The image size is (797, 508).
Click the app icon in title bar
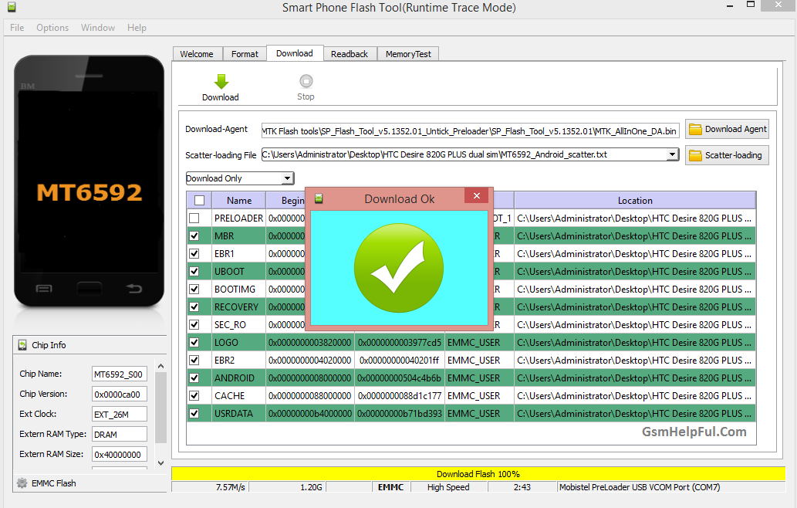(x=11, y=7)
